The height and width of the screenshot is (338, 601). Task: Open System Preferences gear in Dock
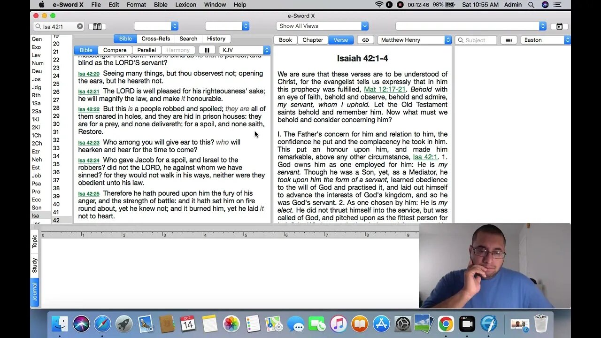[403, 324]
